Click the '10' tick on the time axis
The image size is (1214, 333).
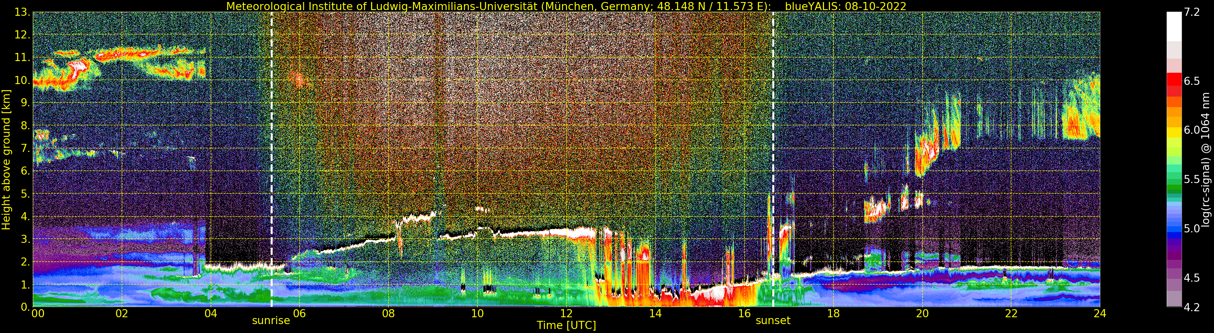tap(477, 314)
